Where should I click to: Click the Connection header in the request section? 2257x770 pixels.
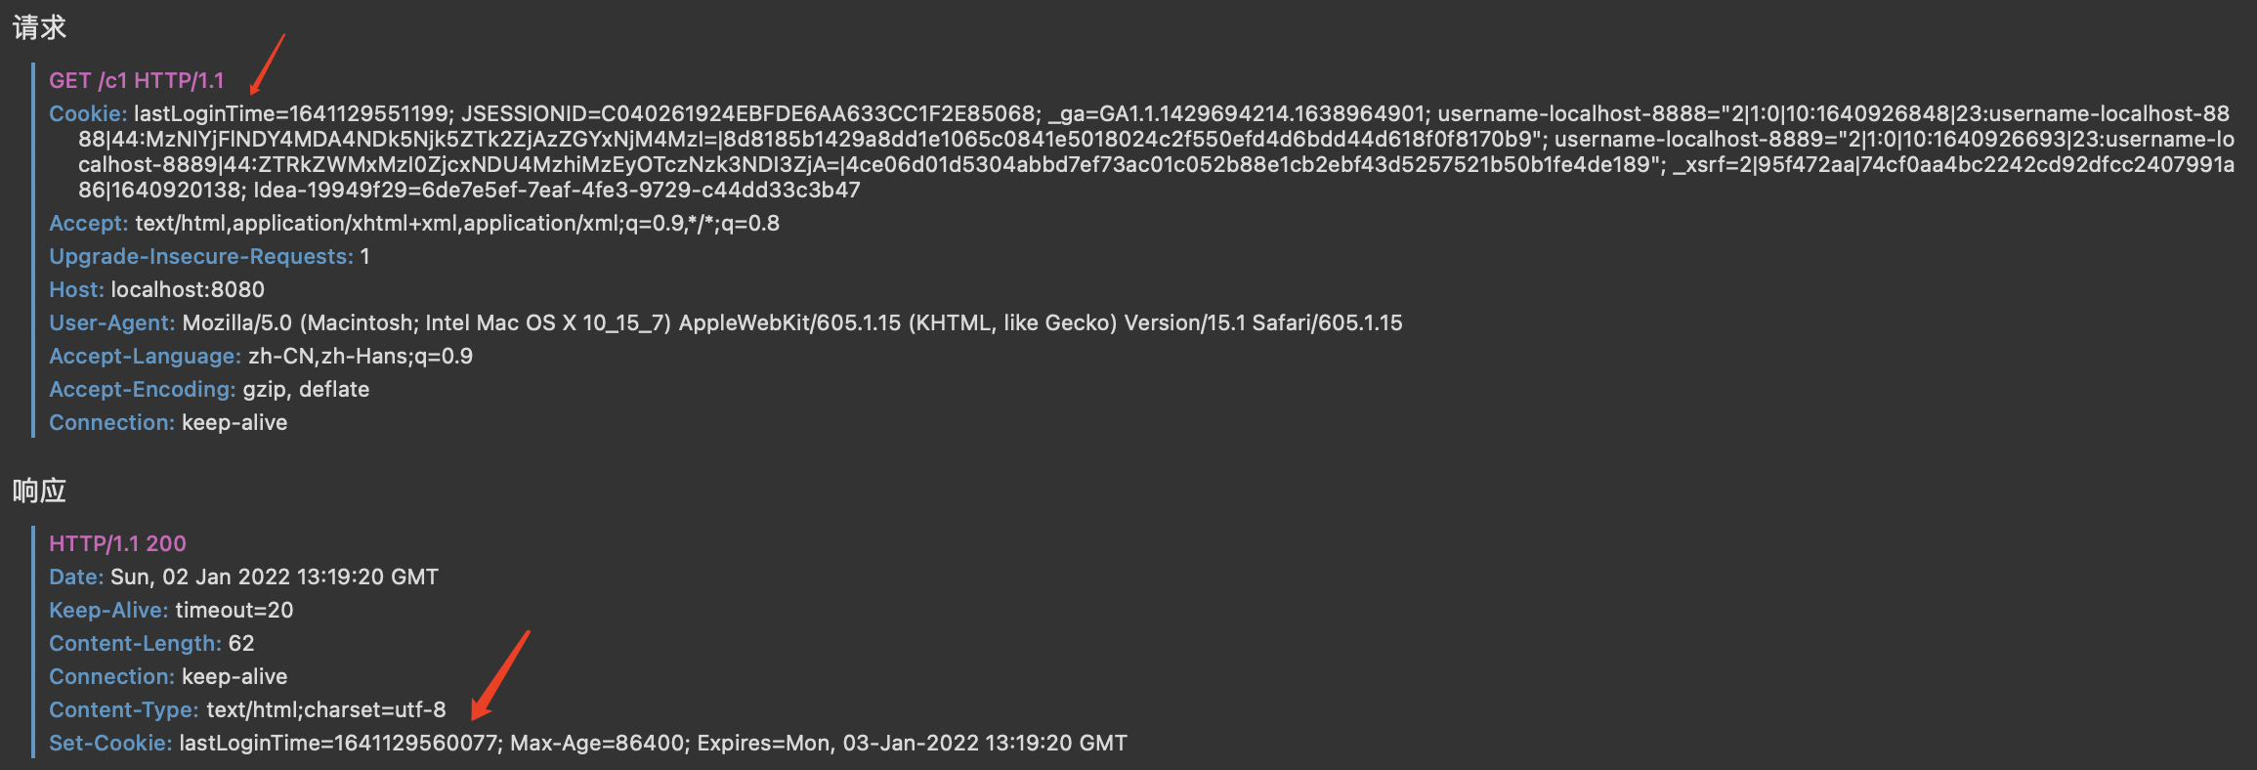[111, 422]
